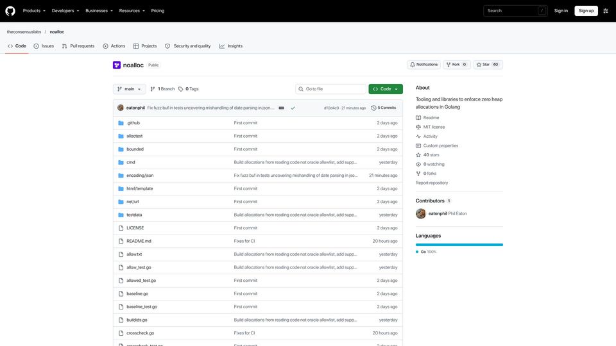This screenshot has height=346, width=616.
Task: Click the bell Notifications button
Action: click(424, 65)
